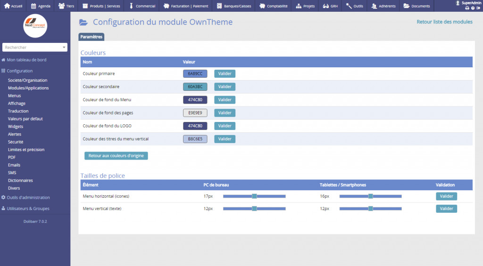Follow the Retour liste des modules link
Image resolution: width=483 pixels, height=266 pixels.
click(444, 22)
